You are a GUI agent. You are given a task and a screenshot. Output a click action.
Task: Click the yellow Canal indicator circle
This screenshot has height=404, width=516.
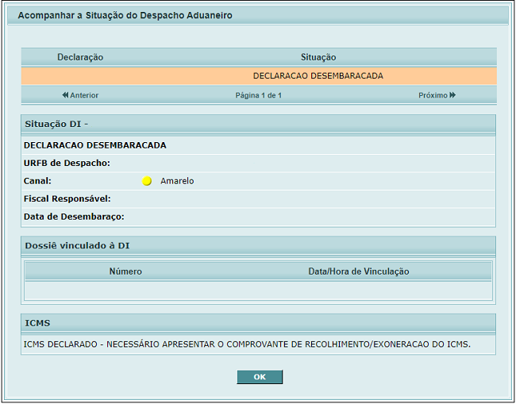147,181
